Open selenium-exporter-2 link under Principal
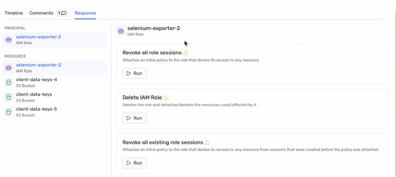This screenshot has width=396, height=177. pos(38,37)
